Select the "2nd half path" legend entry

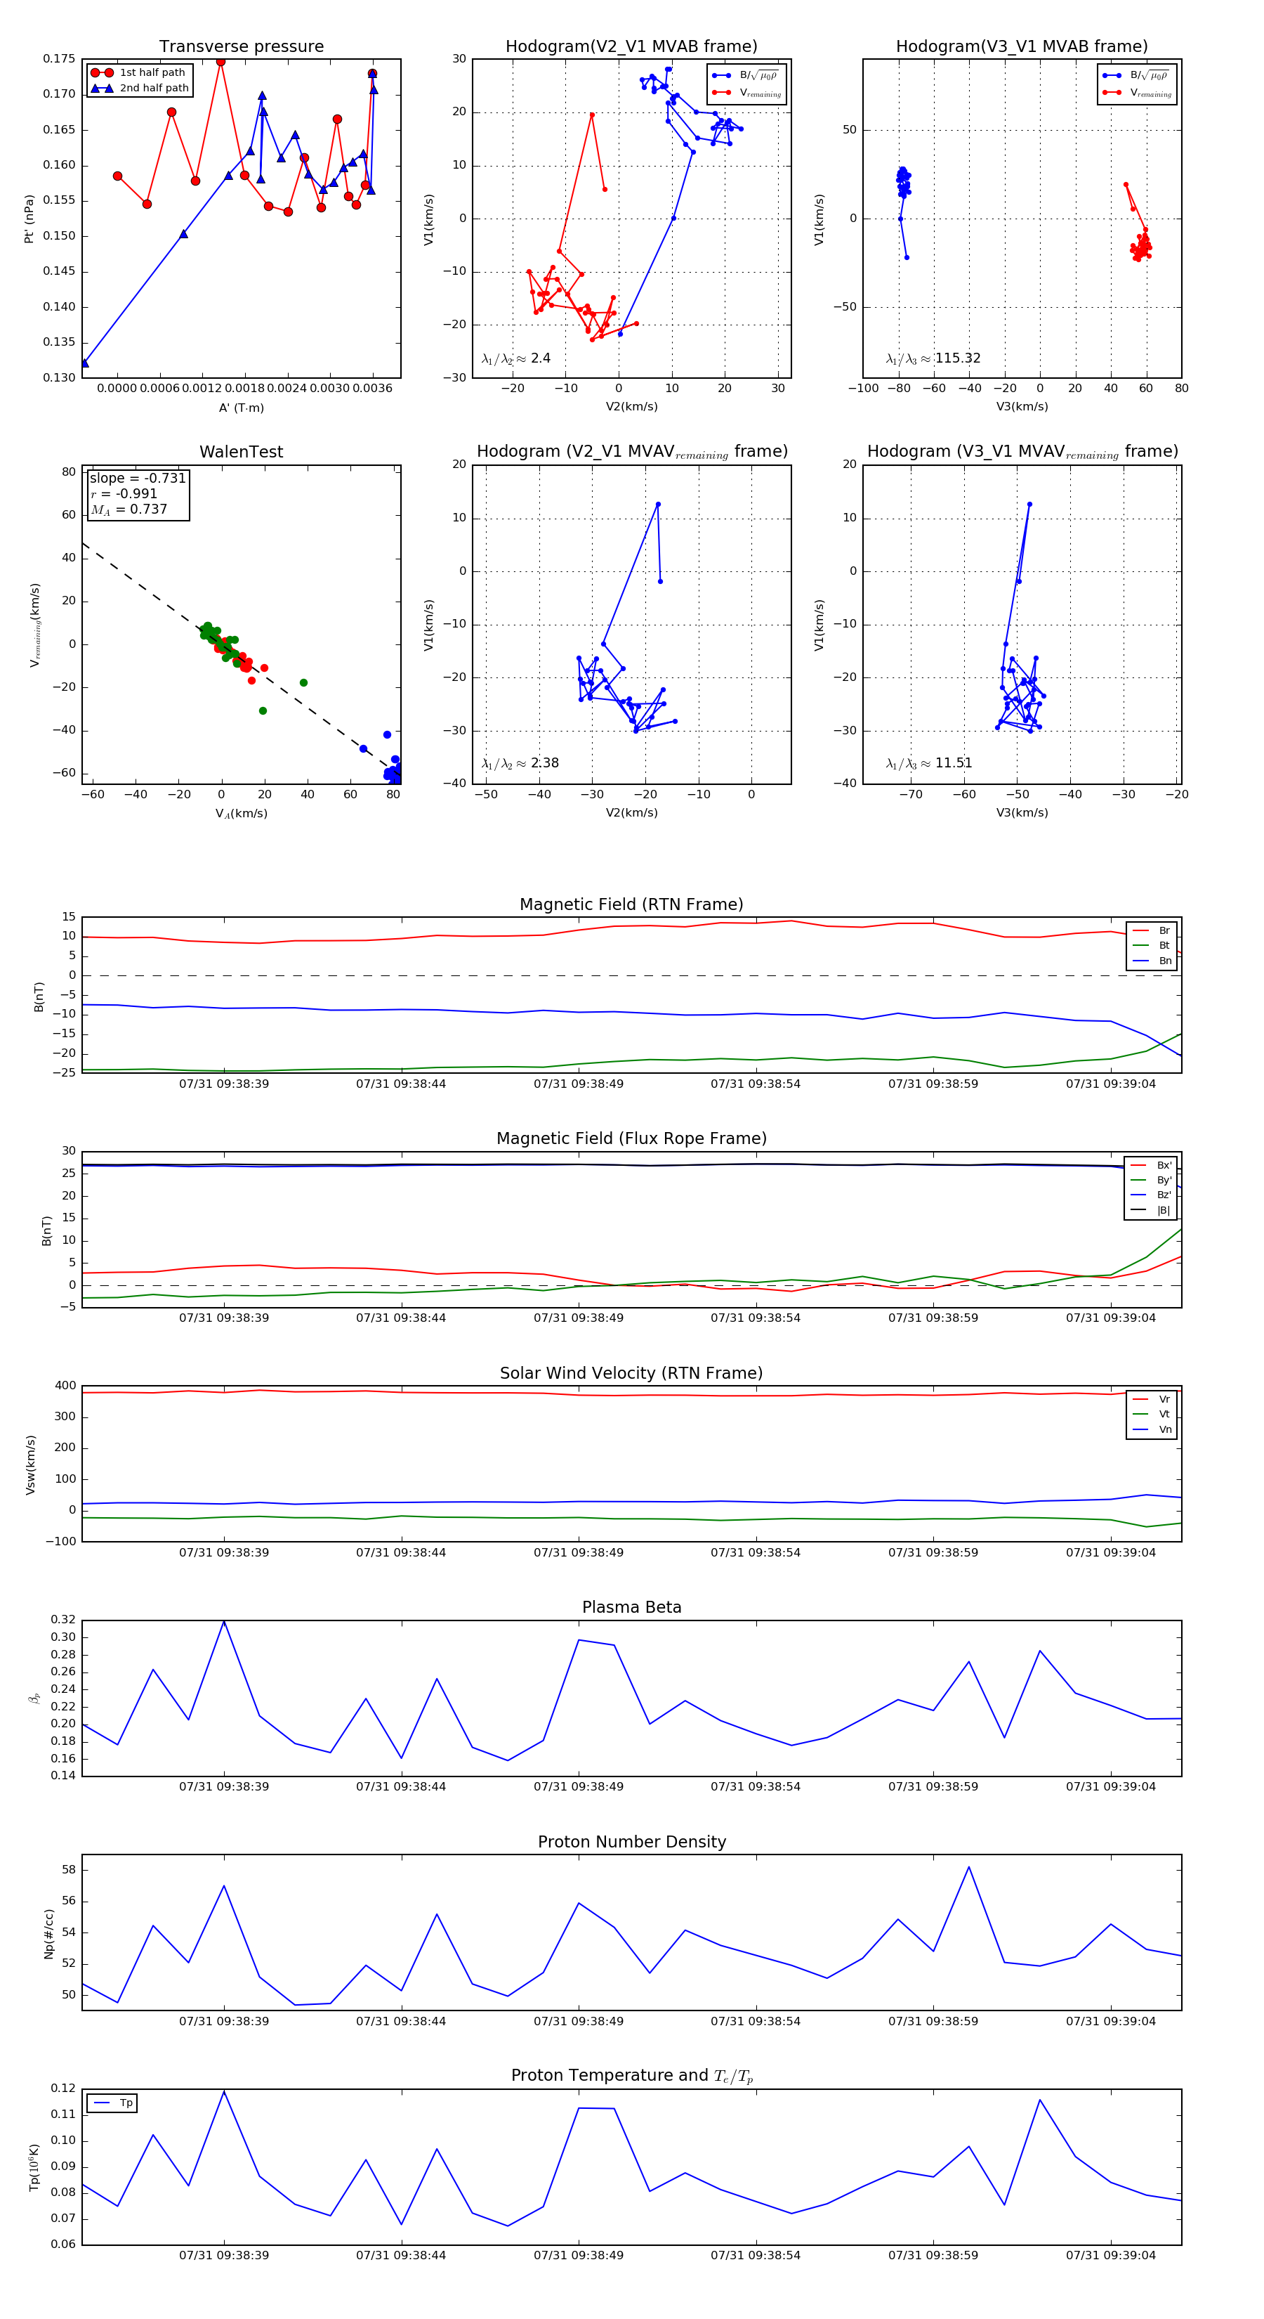pos(140,89)
